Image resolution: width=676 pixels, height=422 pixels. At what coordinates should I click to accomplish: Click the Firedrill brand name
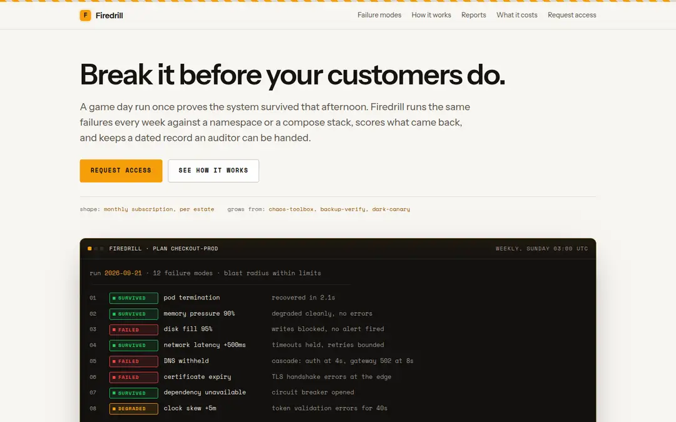coord(109,16)
